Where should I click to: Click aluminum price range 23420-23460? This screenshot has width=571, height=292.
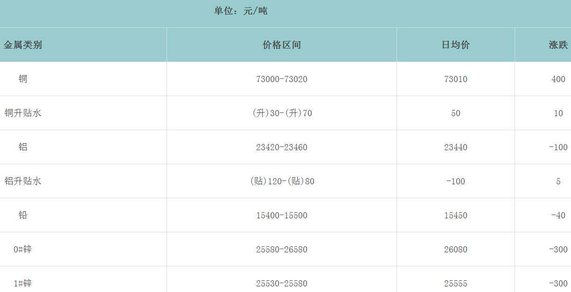coord(282,147)
